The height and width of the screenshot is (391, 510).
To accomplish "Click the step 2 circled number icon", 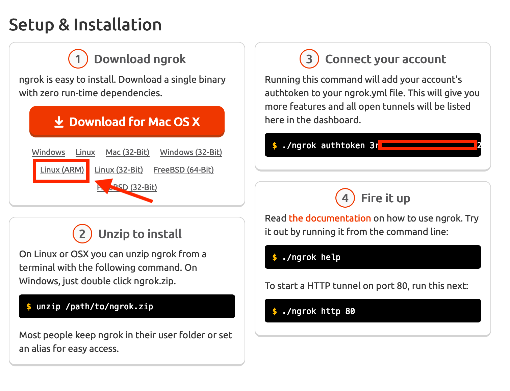I will tap(82, 234).
